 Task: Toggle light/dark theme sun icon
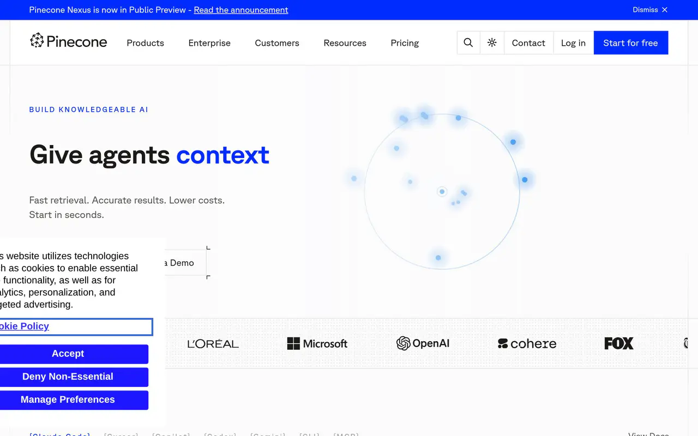492,43
